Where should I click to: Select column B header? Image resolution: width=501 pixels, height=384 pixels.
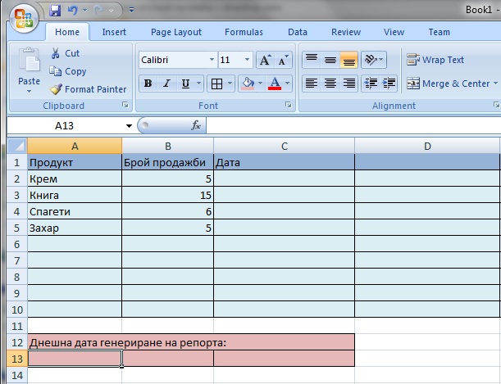[168, 146]
